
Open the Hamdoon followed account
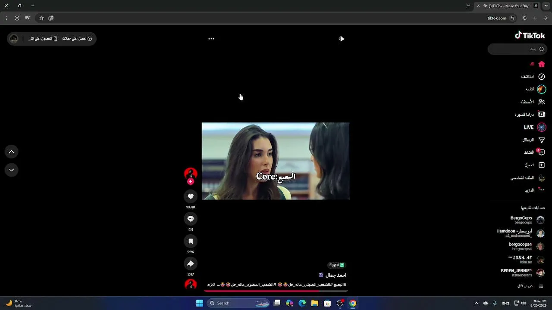click(521, 233)
